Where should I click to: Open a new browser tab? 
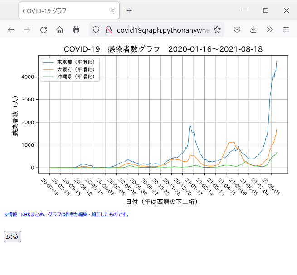(129, 11)
